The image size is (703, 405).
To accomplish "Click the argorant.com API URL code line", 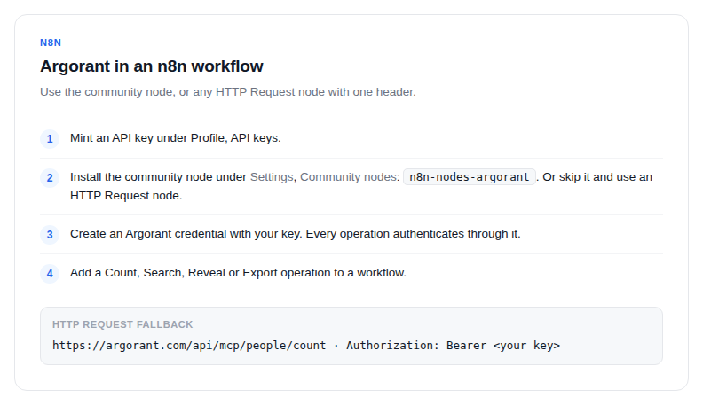I will (306, 346).
